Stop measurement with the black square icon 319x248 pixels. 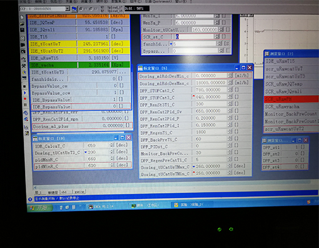[x=24, y=86]
